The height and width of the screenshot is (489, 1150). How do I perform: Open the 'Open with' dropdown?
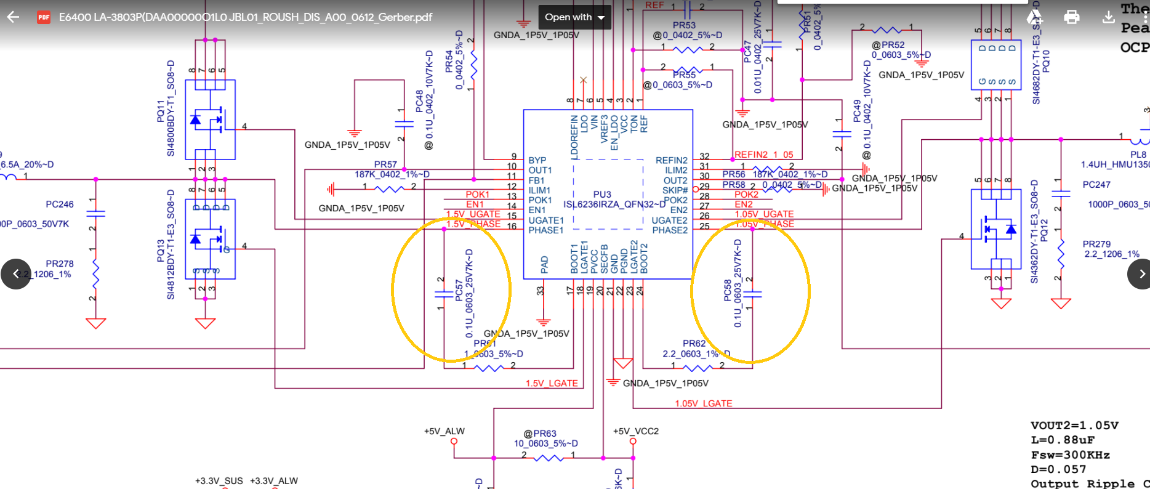click(574, 17)
